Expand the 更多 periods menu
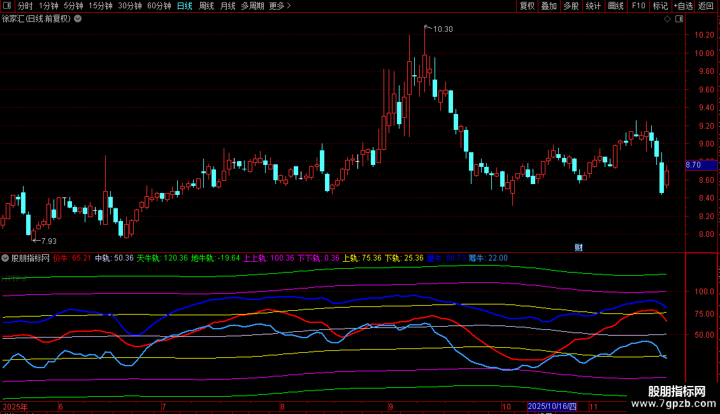This screenshot has height=414, width=720. coord(279,6)
